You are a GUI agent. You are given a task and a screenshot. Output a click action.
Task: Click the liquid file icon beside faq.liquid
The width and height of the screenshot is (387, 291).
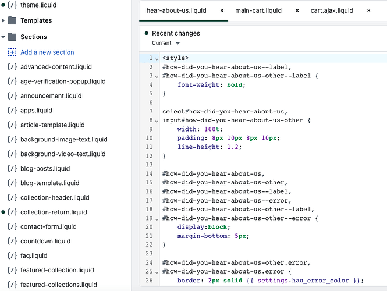[12, 255]
